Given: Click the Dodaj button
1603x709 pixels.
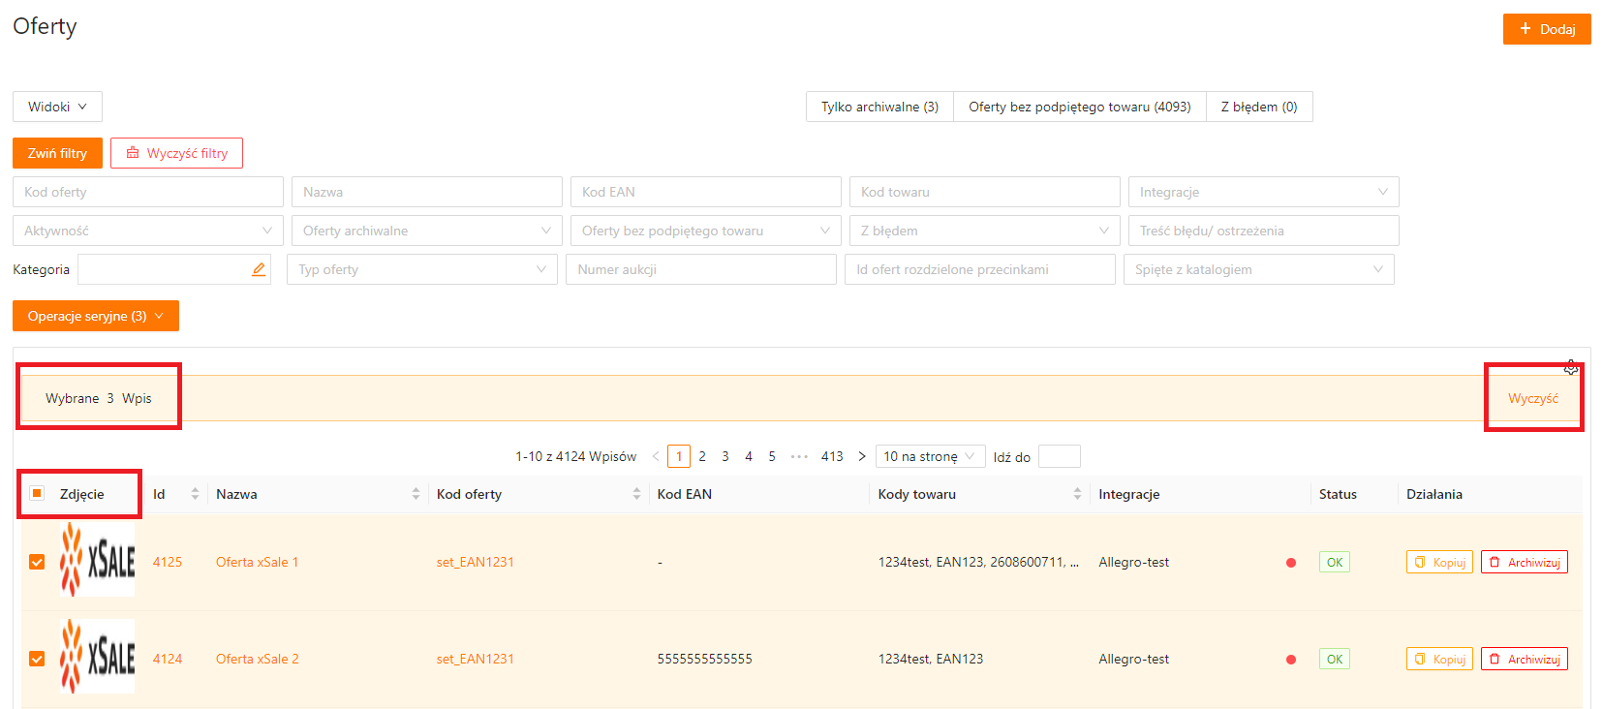Looking at the screenshot, I should [1546, 29].
